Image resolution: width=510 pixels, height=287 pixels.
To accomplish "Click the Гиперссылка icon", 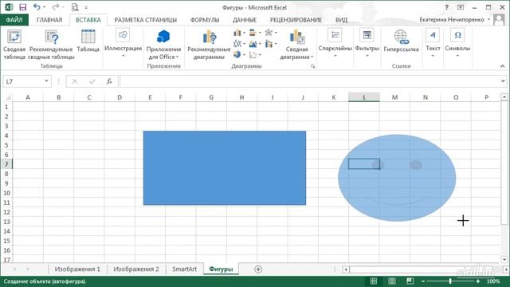I will tap(401, 41).
